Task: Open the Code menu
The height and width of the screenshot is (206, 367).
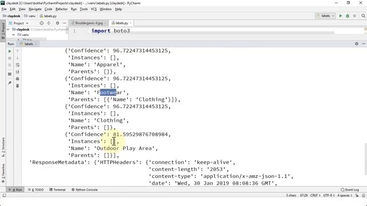Action: [x=48, y=9]
